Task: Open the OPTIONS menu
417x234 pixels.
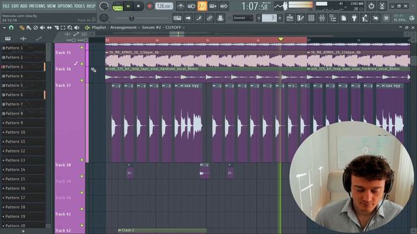Action: point(65,6)
